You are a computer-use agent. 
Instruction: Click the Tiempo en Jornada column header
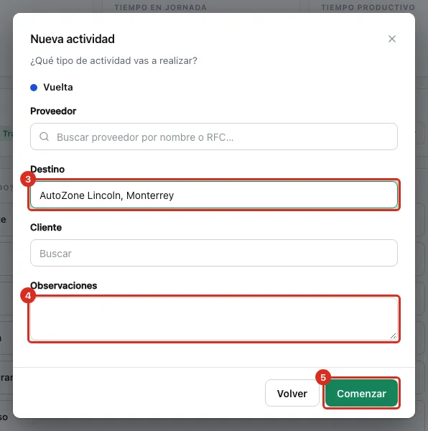tap(160, 7)
